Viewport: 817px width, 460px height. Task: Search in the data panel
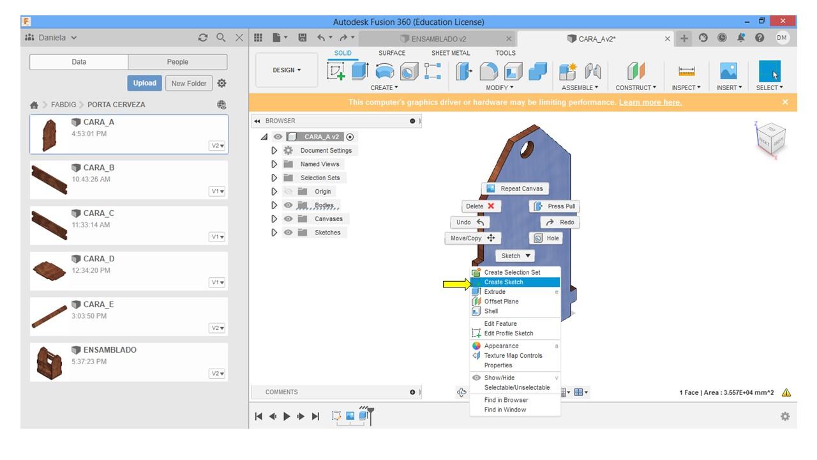(x=221, y=38)
